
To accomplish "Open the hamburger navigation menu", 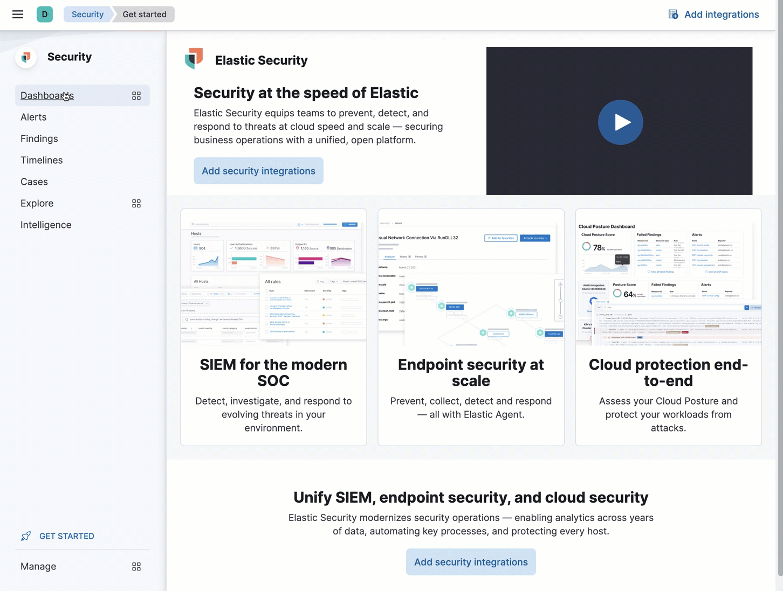I will 18,15.
